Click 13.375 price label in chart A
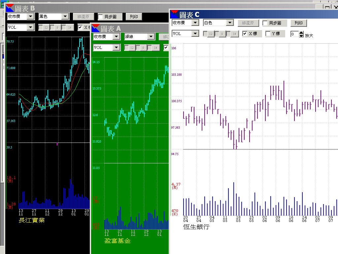338x254 pixels. (97, 89)
